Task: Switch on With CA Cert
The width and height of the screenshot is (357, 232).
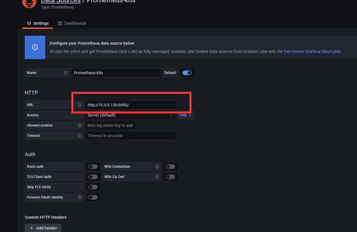Action: tap(170, 177)
